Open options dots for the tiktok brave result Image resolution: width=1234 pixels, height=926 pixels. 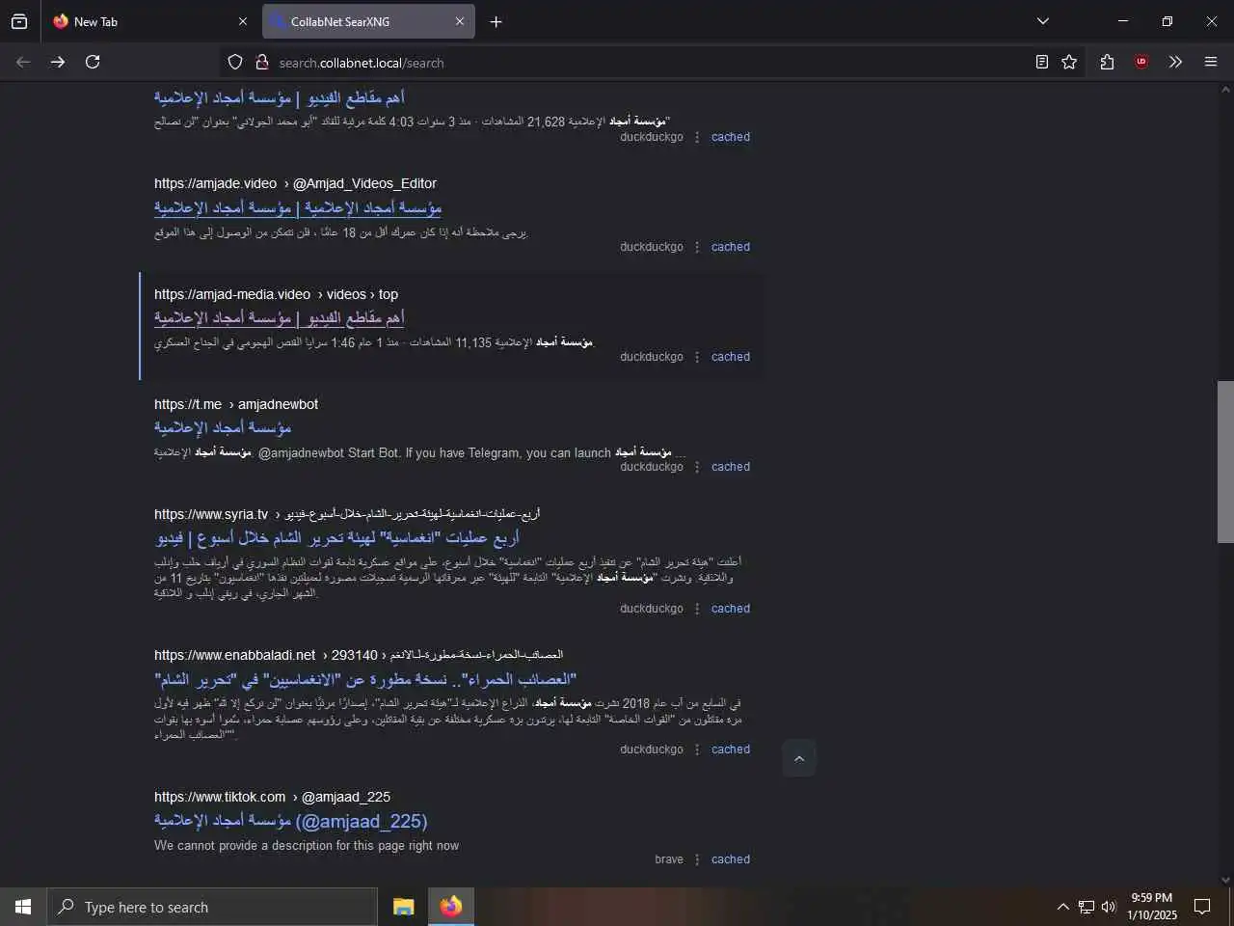pos(697,859)
